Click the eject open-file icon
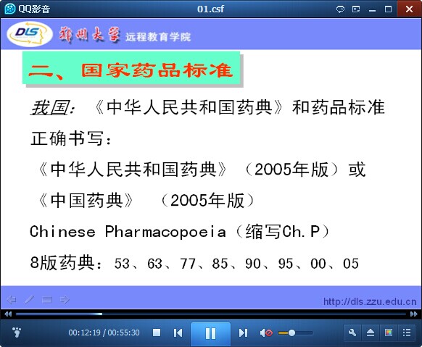The image size is (422, 347). click(371, 333)
